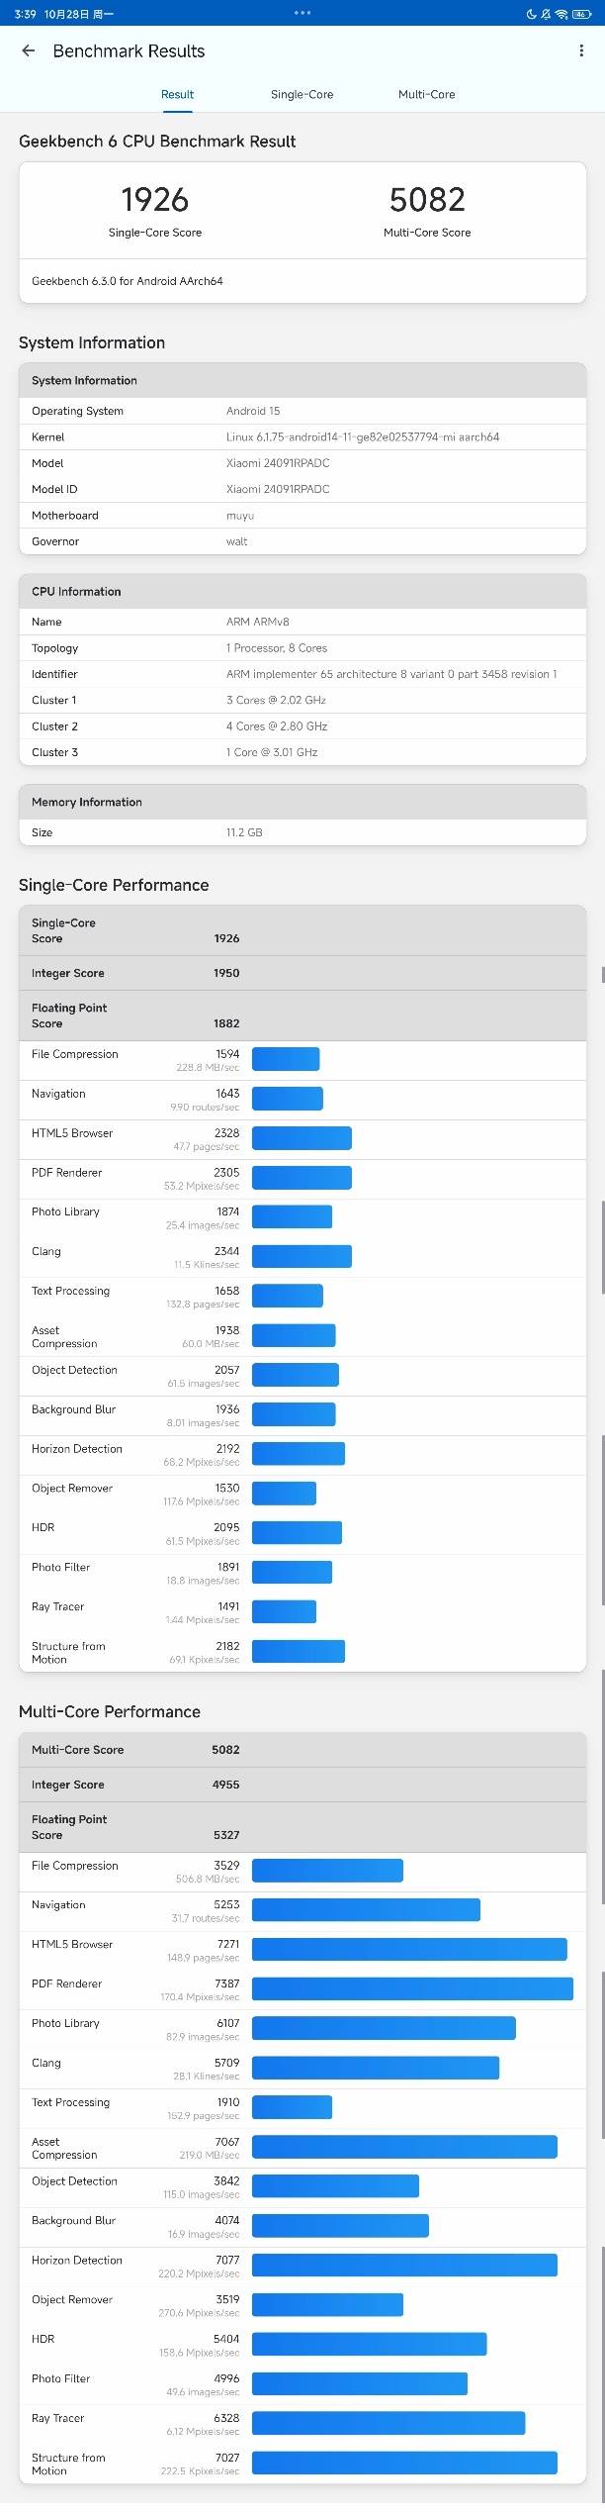Select the Memory Information Size row

tap(302, 832)
